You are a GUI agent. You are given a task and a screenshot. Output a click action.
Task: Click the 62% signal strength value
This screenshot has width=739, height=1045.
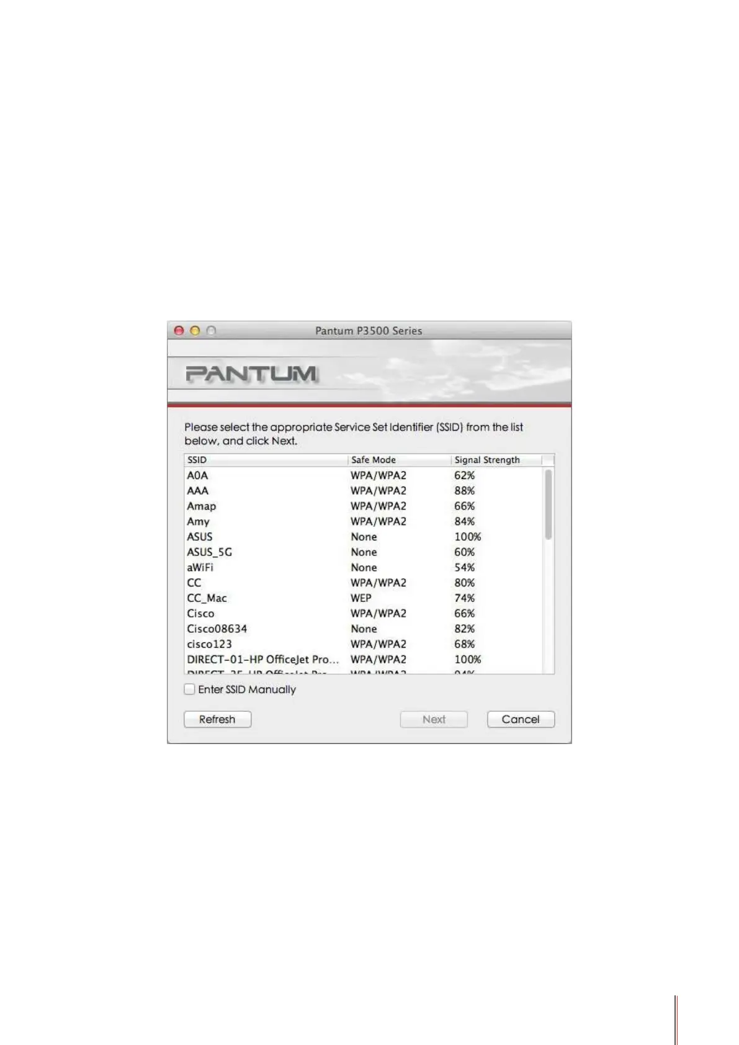[x=464, y=475]
